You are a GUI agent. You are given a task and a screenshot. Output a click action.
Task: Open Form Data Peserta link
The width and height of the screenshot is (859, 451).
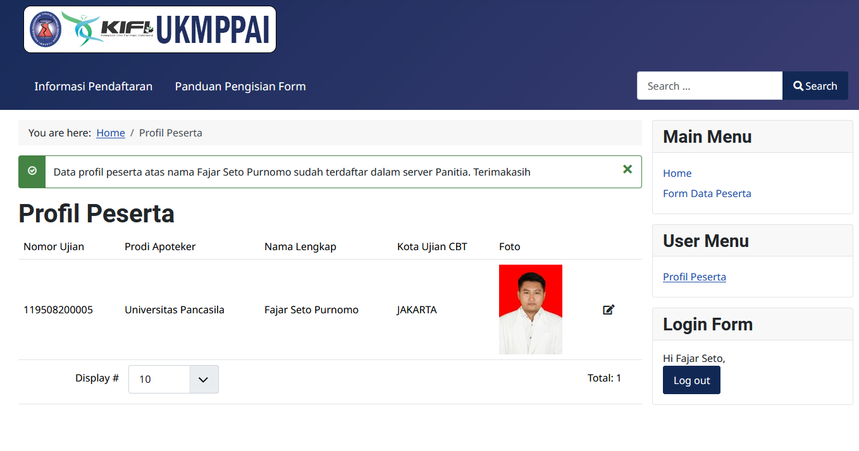[x=707, y=193]
